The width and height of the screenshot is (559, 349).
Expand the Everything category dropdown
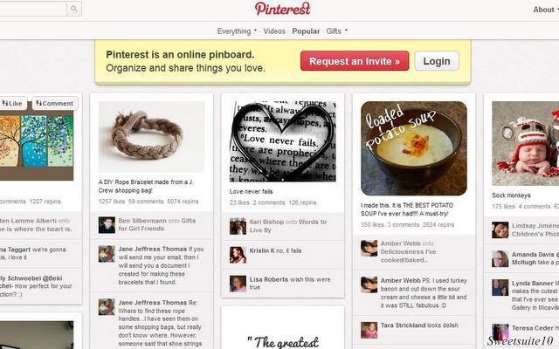(237, 31)
